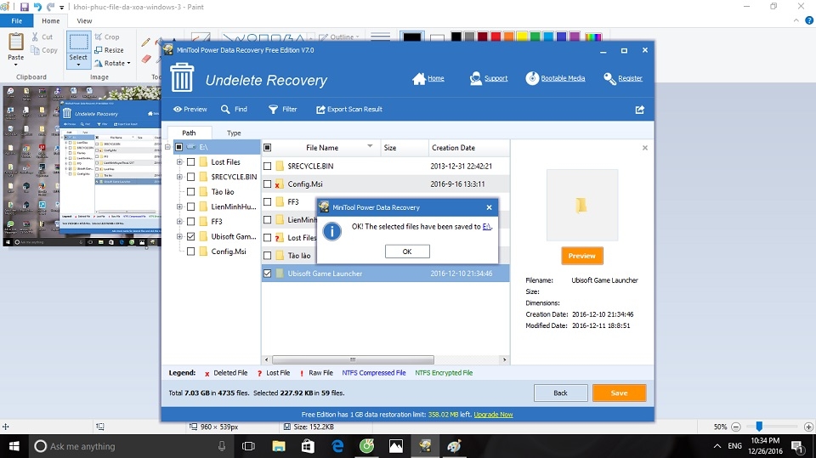This screenshot has height=458, width=816.
Task: Click the Creation Date column header
Action: click(x=468, y=148)
